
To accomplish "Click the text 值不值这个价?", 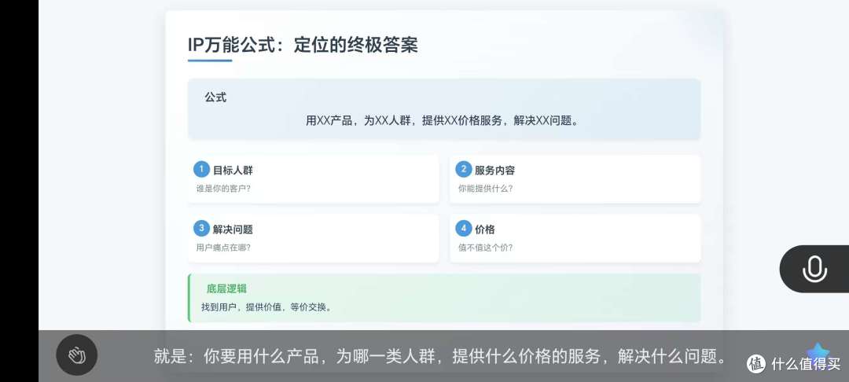I will click(485, 248).
